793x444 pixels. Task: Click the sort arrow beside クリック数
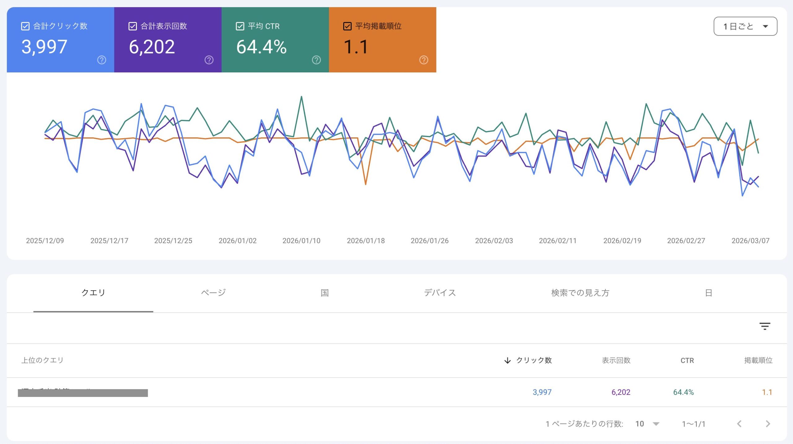507,360
